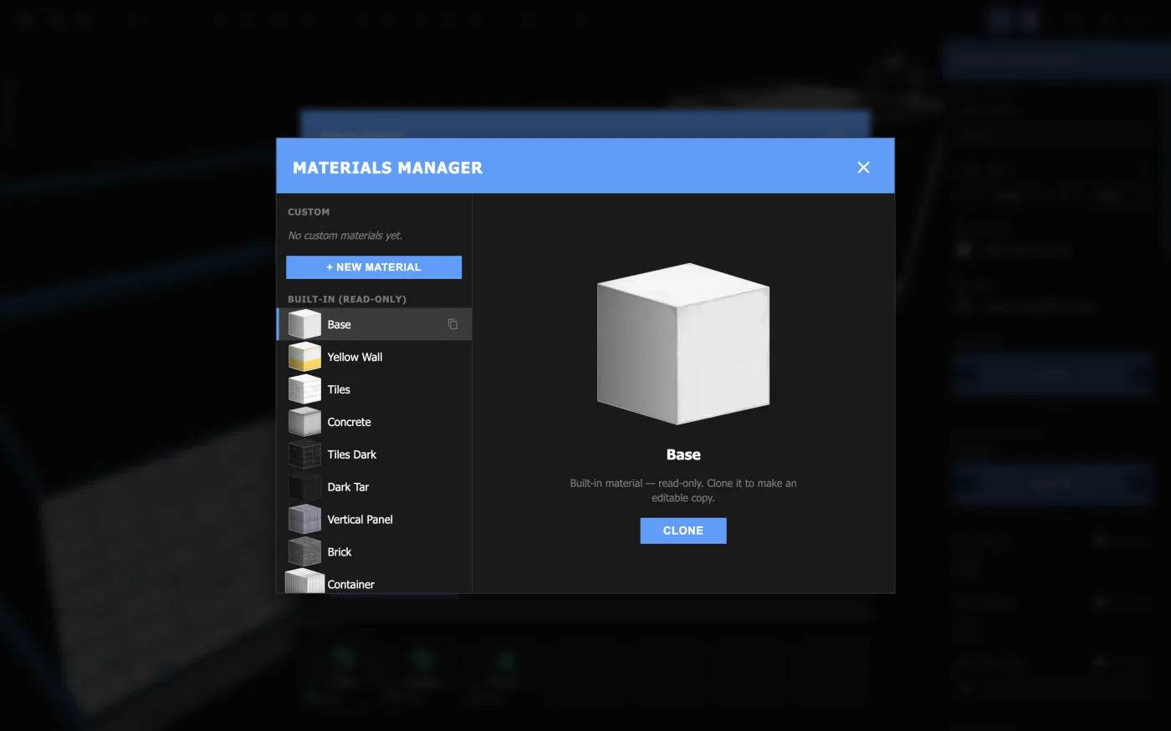Click the 'Vertical Panel' label

360,520
